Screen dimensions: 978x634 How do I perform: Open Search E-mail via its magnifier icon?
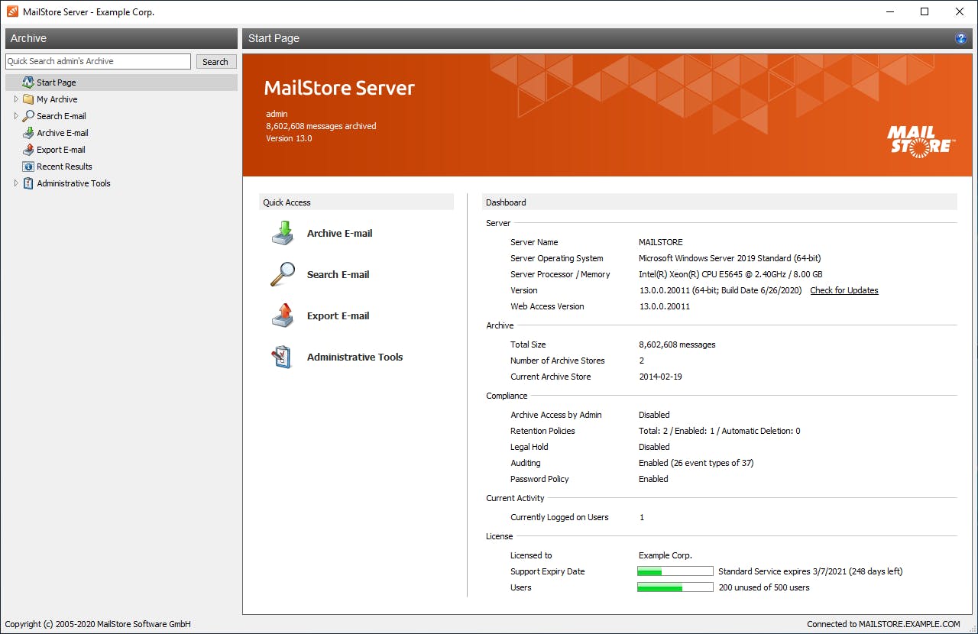coord(282,274)
